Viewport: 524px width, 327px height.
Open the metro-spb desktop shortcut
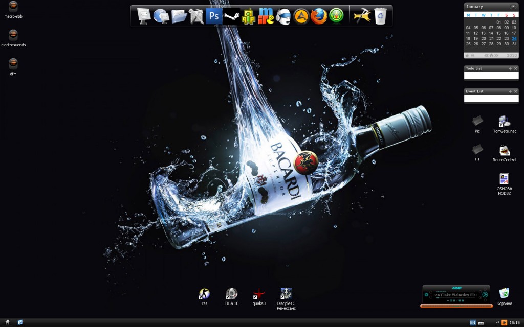(13, 9)
